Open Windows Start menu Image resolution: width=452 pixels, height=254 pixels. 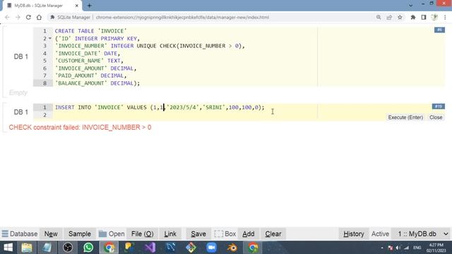8,248
